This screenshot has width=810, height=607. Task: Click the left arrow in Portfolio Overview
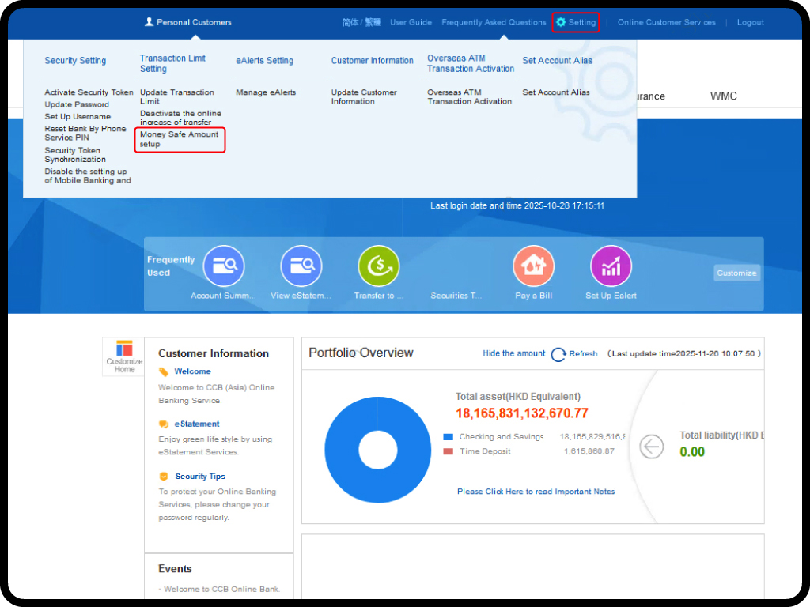coord(651,447)
